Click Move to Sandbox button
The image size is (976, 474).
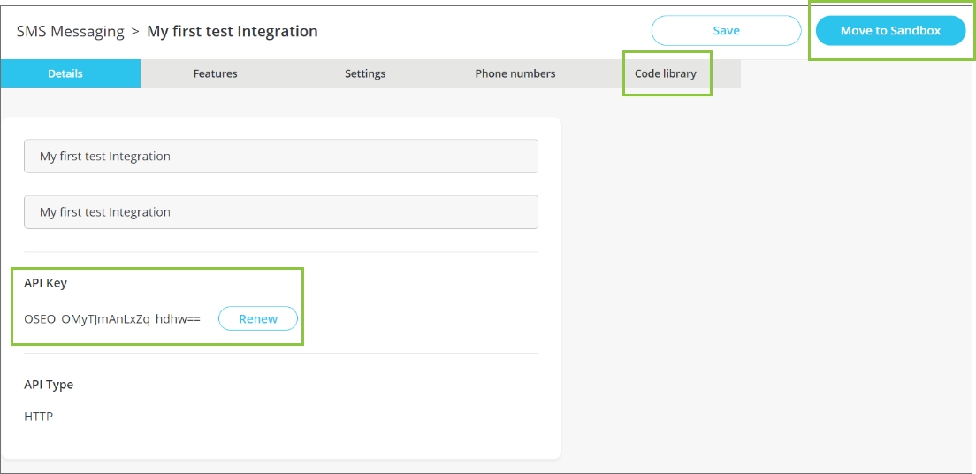pos(890,30)
